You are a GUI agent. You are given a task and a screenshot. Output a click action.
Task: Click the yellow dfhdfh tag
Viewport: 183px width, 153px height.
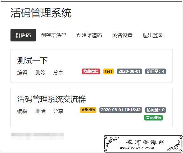[x=88, y=110]
